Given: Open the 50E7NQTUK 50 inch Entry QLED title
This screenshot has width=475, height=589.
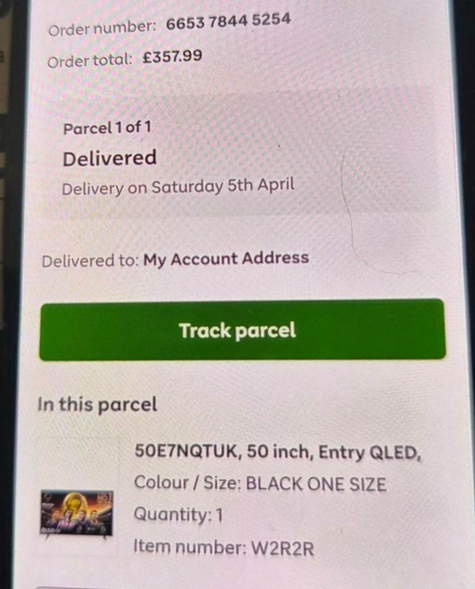Looking at the screenshot, I should coord(278,452).
